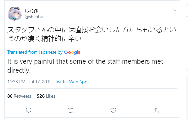Click the English translated tweet text
188x119 pixels.
click(x=85, y=66)
